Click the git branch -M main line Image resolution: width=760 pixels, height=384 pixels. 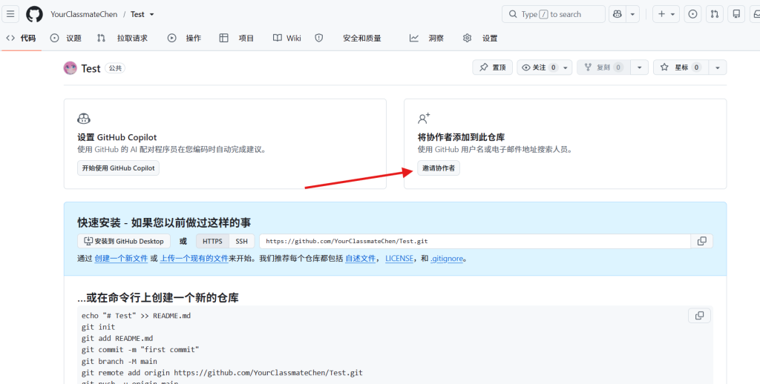click(x=119, y=361)
